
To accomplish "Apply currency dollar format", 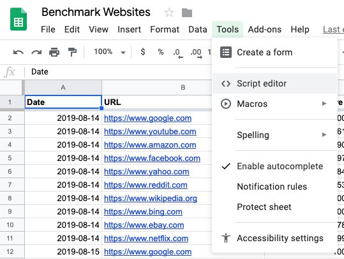I will (143, 52).
